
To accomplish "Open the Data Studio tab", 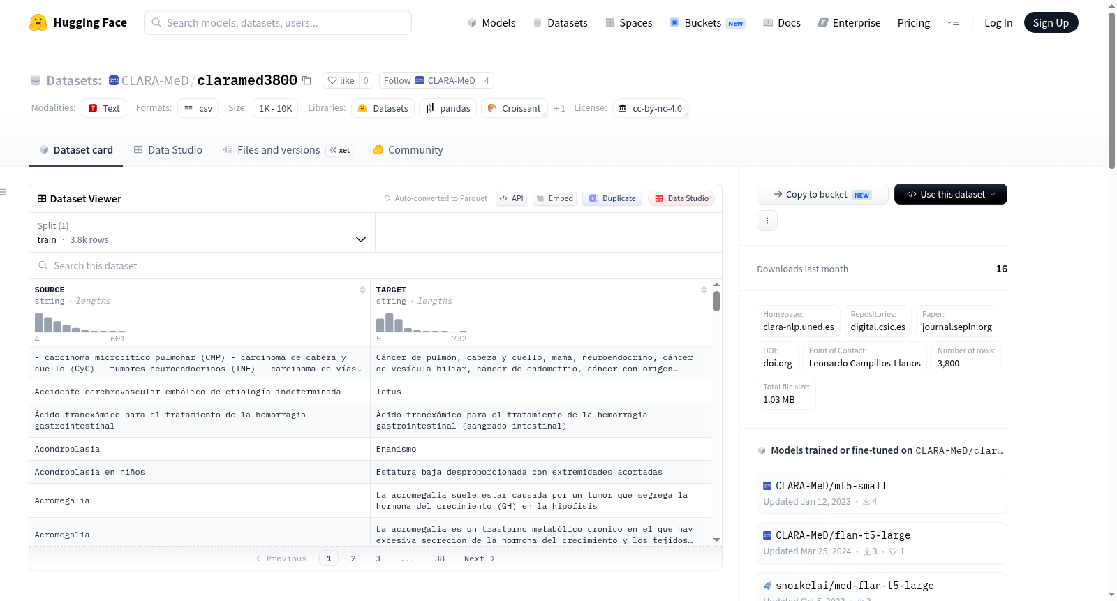I will (168, 150).
